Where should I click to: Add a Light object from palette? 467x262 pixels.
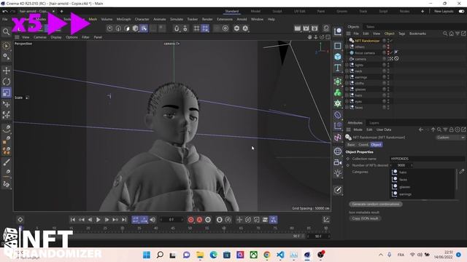tap(337, 173)
